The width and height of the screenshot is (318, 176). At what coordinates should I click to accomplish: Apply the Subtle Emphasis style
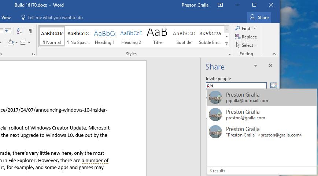(210, 37)
